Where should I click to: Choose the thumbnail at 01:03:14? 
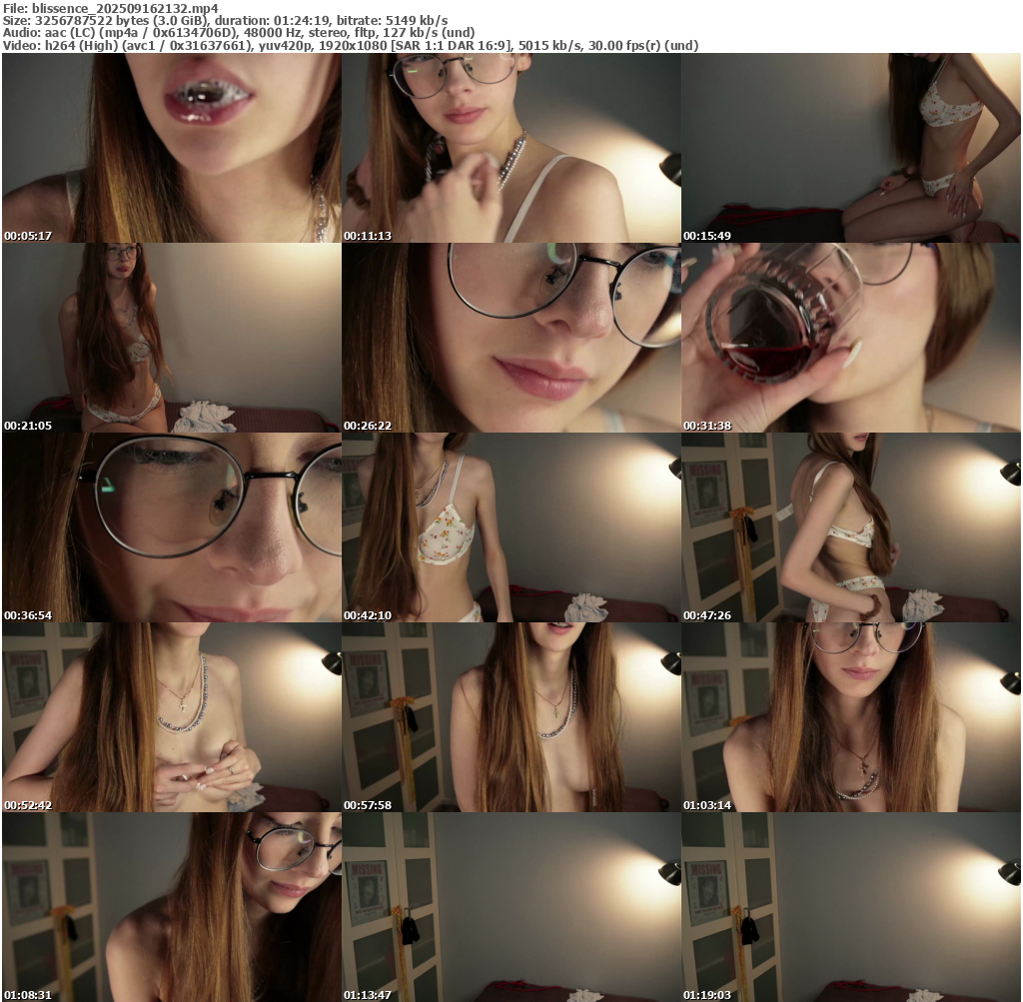(851, 717)
